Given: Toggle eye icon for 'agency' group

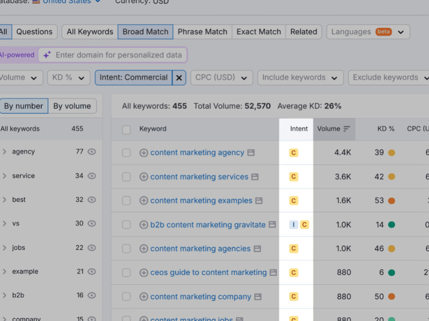Looking at the screenshot, I should coord(92,151).
